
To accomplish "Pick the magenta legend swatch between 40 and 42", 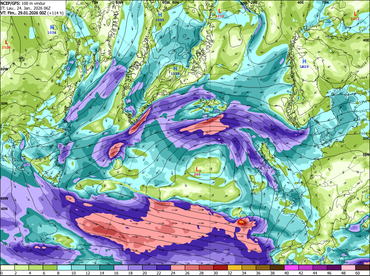I will (x=292, y=267).
